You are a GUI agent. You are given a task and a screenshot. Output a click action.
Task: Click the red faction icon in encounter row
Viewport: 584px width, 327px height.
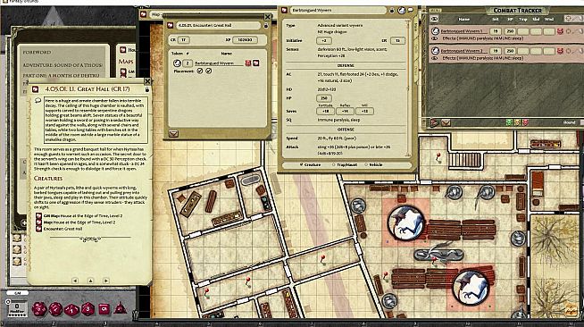248,63
